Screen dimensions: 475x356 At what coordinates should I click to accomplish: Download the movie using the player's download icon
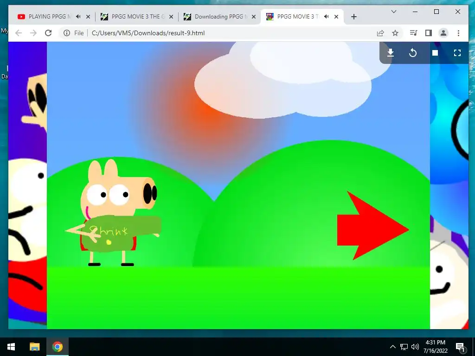(391, 53)
